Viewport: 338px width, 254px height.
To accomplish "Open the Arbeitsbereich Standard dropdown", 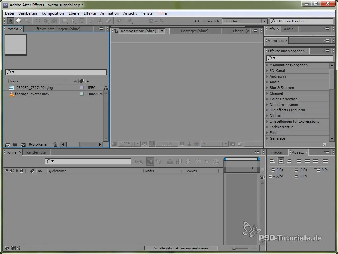I will click(245, 21).
